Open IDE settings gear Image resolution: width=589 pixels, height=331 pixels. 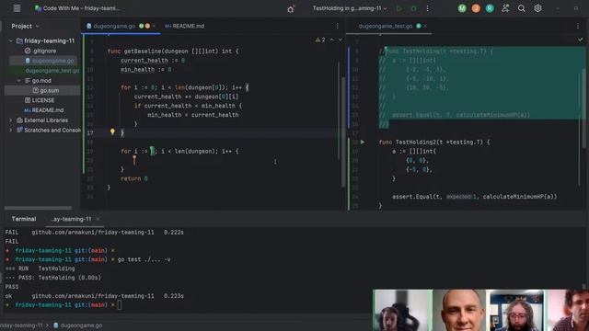pyautogui.click(x=537, y=8)
